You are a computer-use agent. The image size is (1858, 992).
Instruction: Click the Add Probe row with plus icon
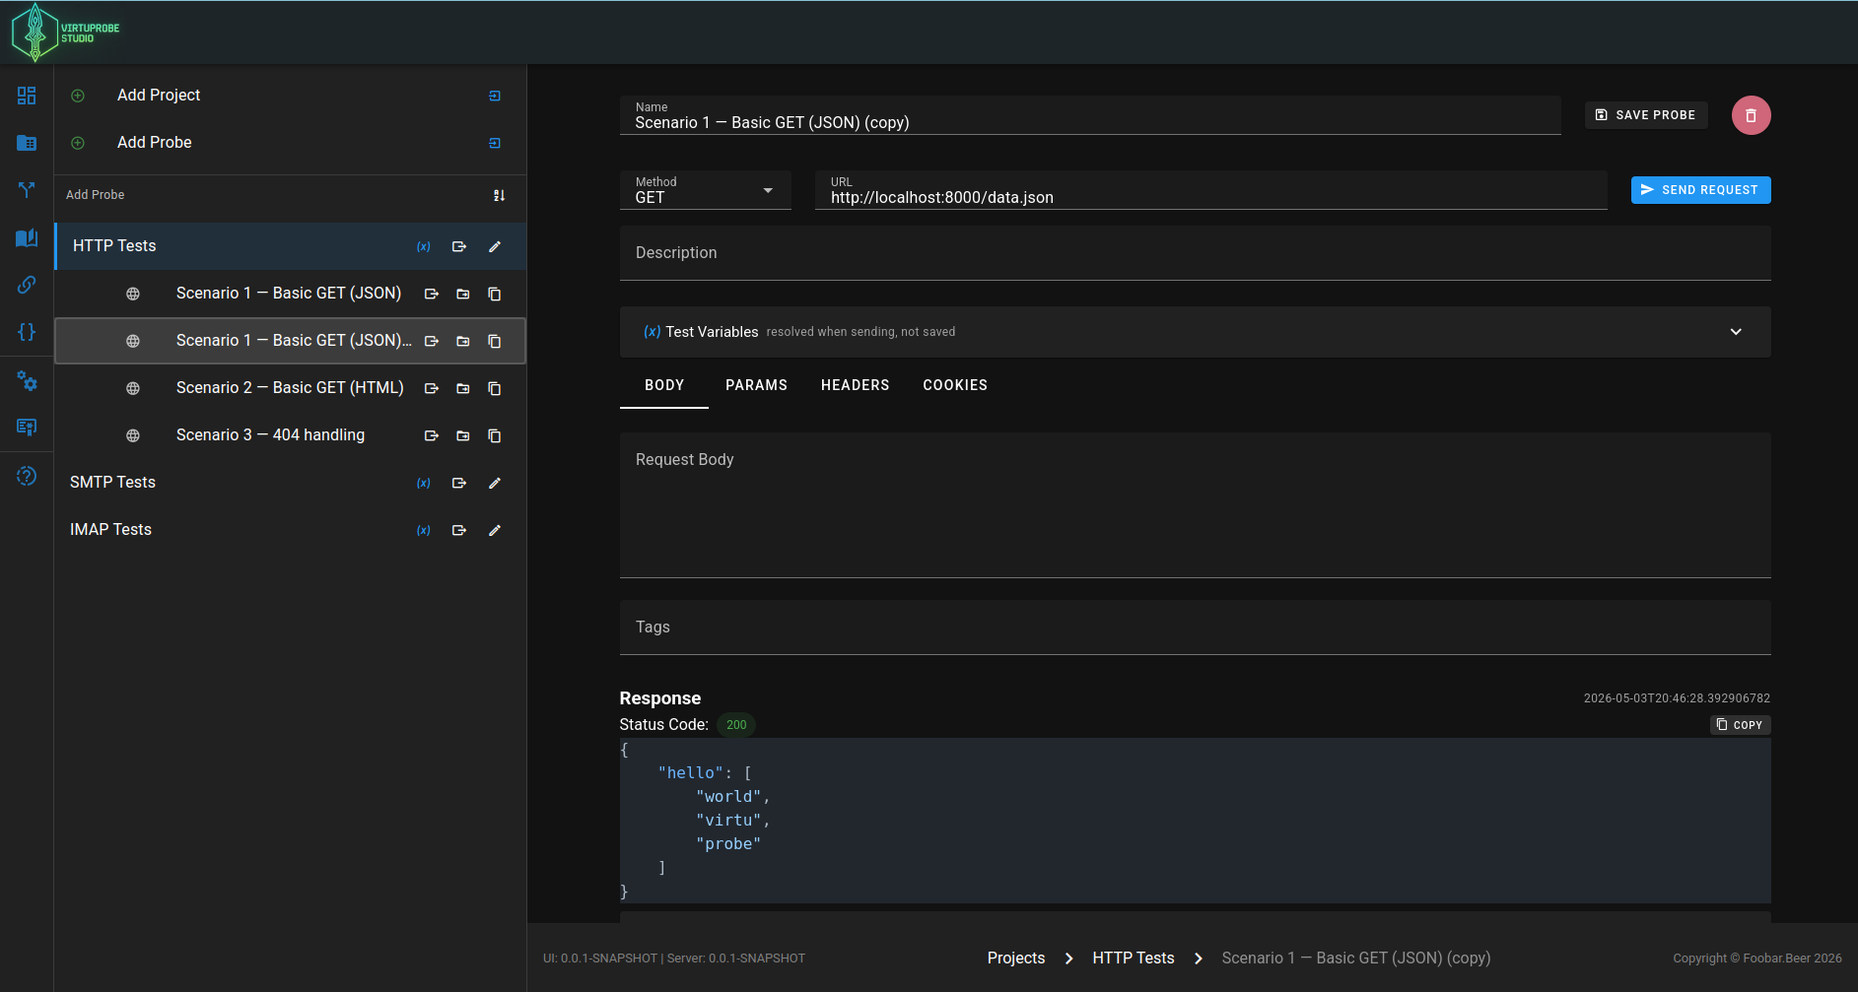click(290, 143)
